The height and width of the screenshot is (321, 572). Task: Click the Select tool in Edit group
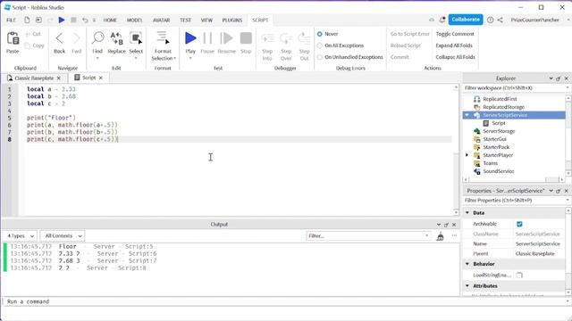(136, 37)
